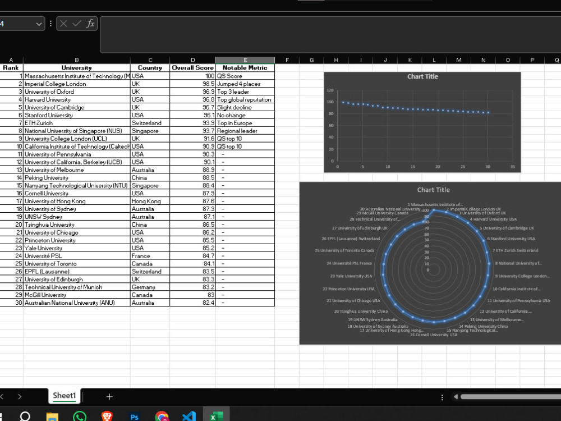Select the scatter chart title

(422, 76)
